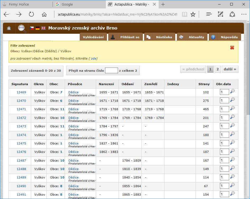250x199 pixels.
Task: Click the Signatura column header
Action: coord(20,84)
